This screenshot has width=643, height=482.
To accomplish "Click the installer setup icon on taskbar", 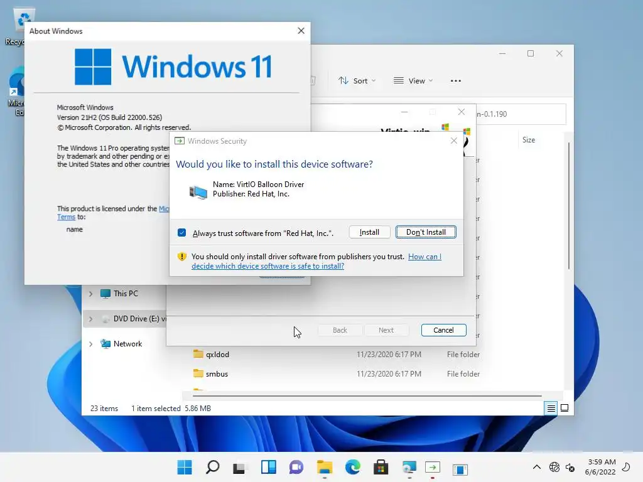I will (409, 467).
